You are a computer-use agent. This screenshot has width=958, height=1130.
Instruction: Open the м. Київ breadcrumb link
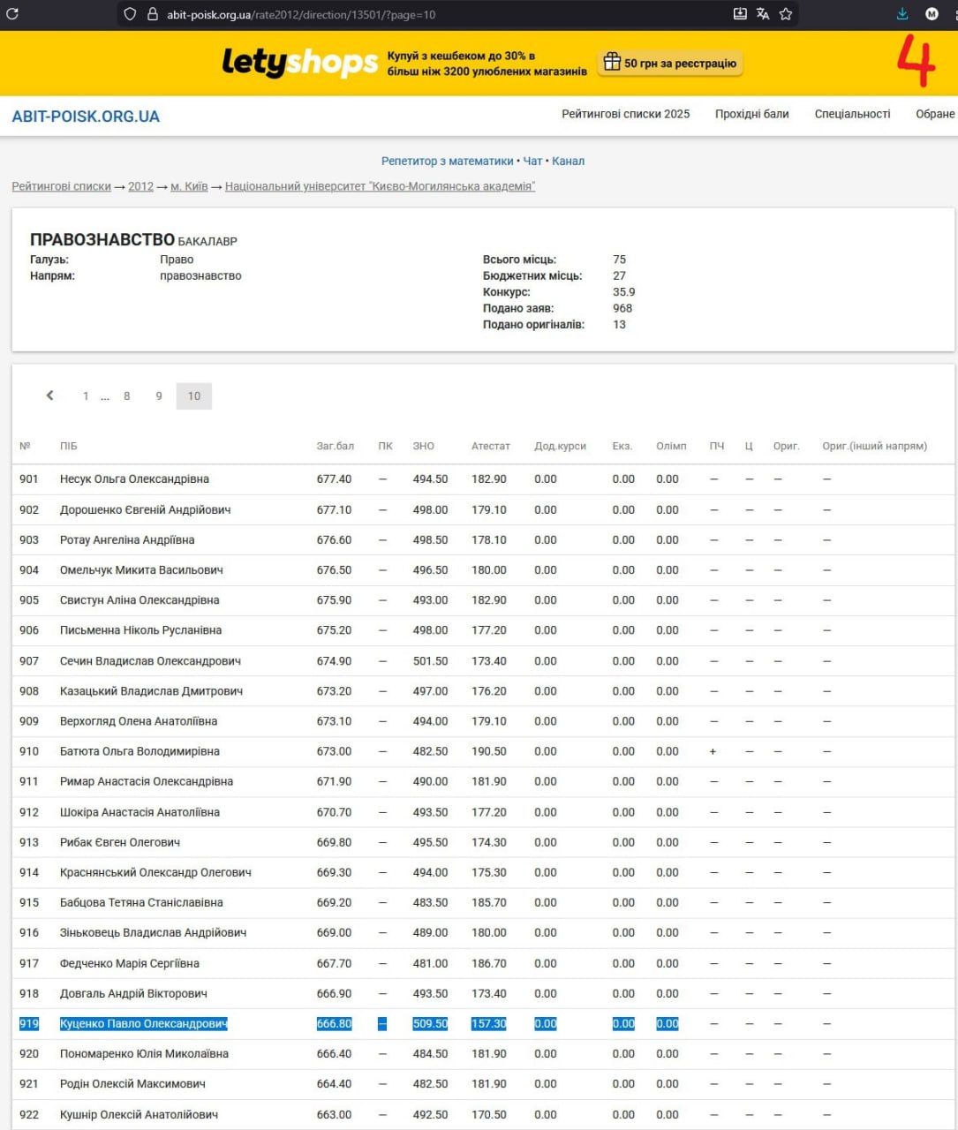click(189, 186)
